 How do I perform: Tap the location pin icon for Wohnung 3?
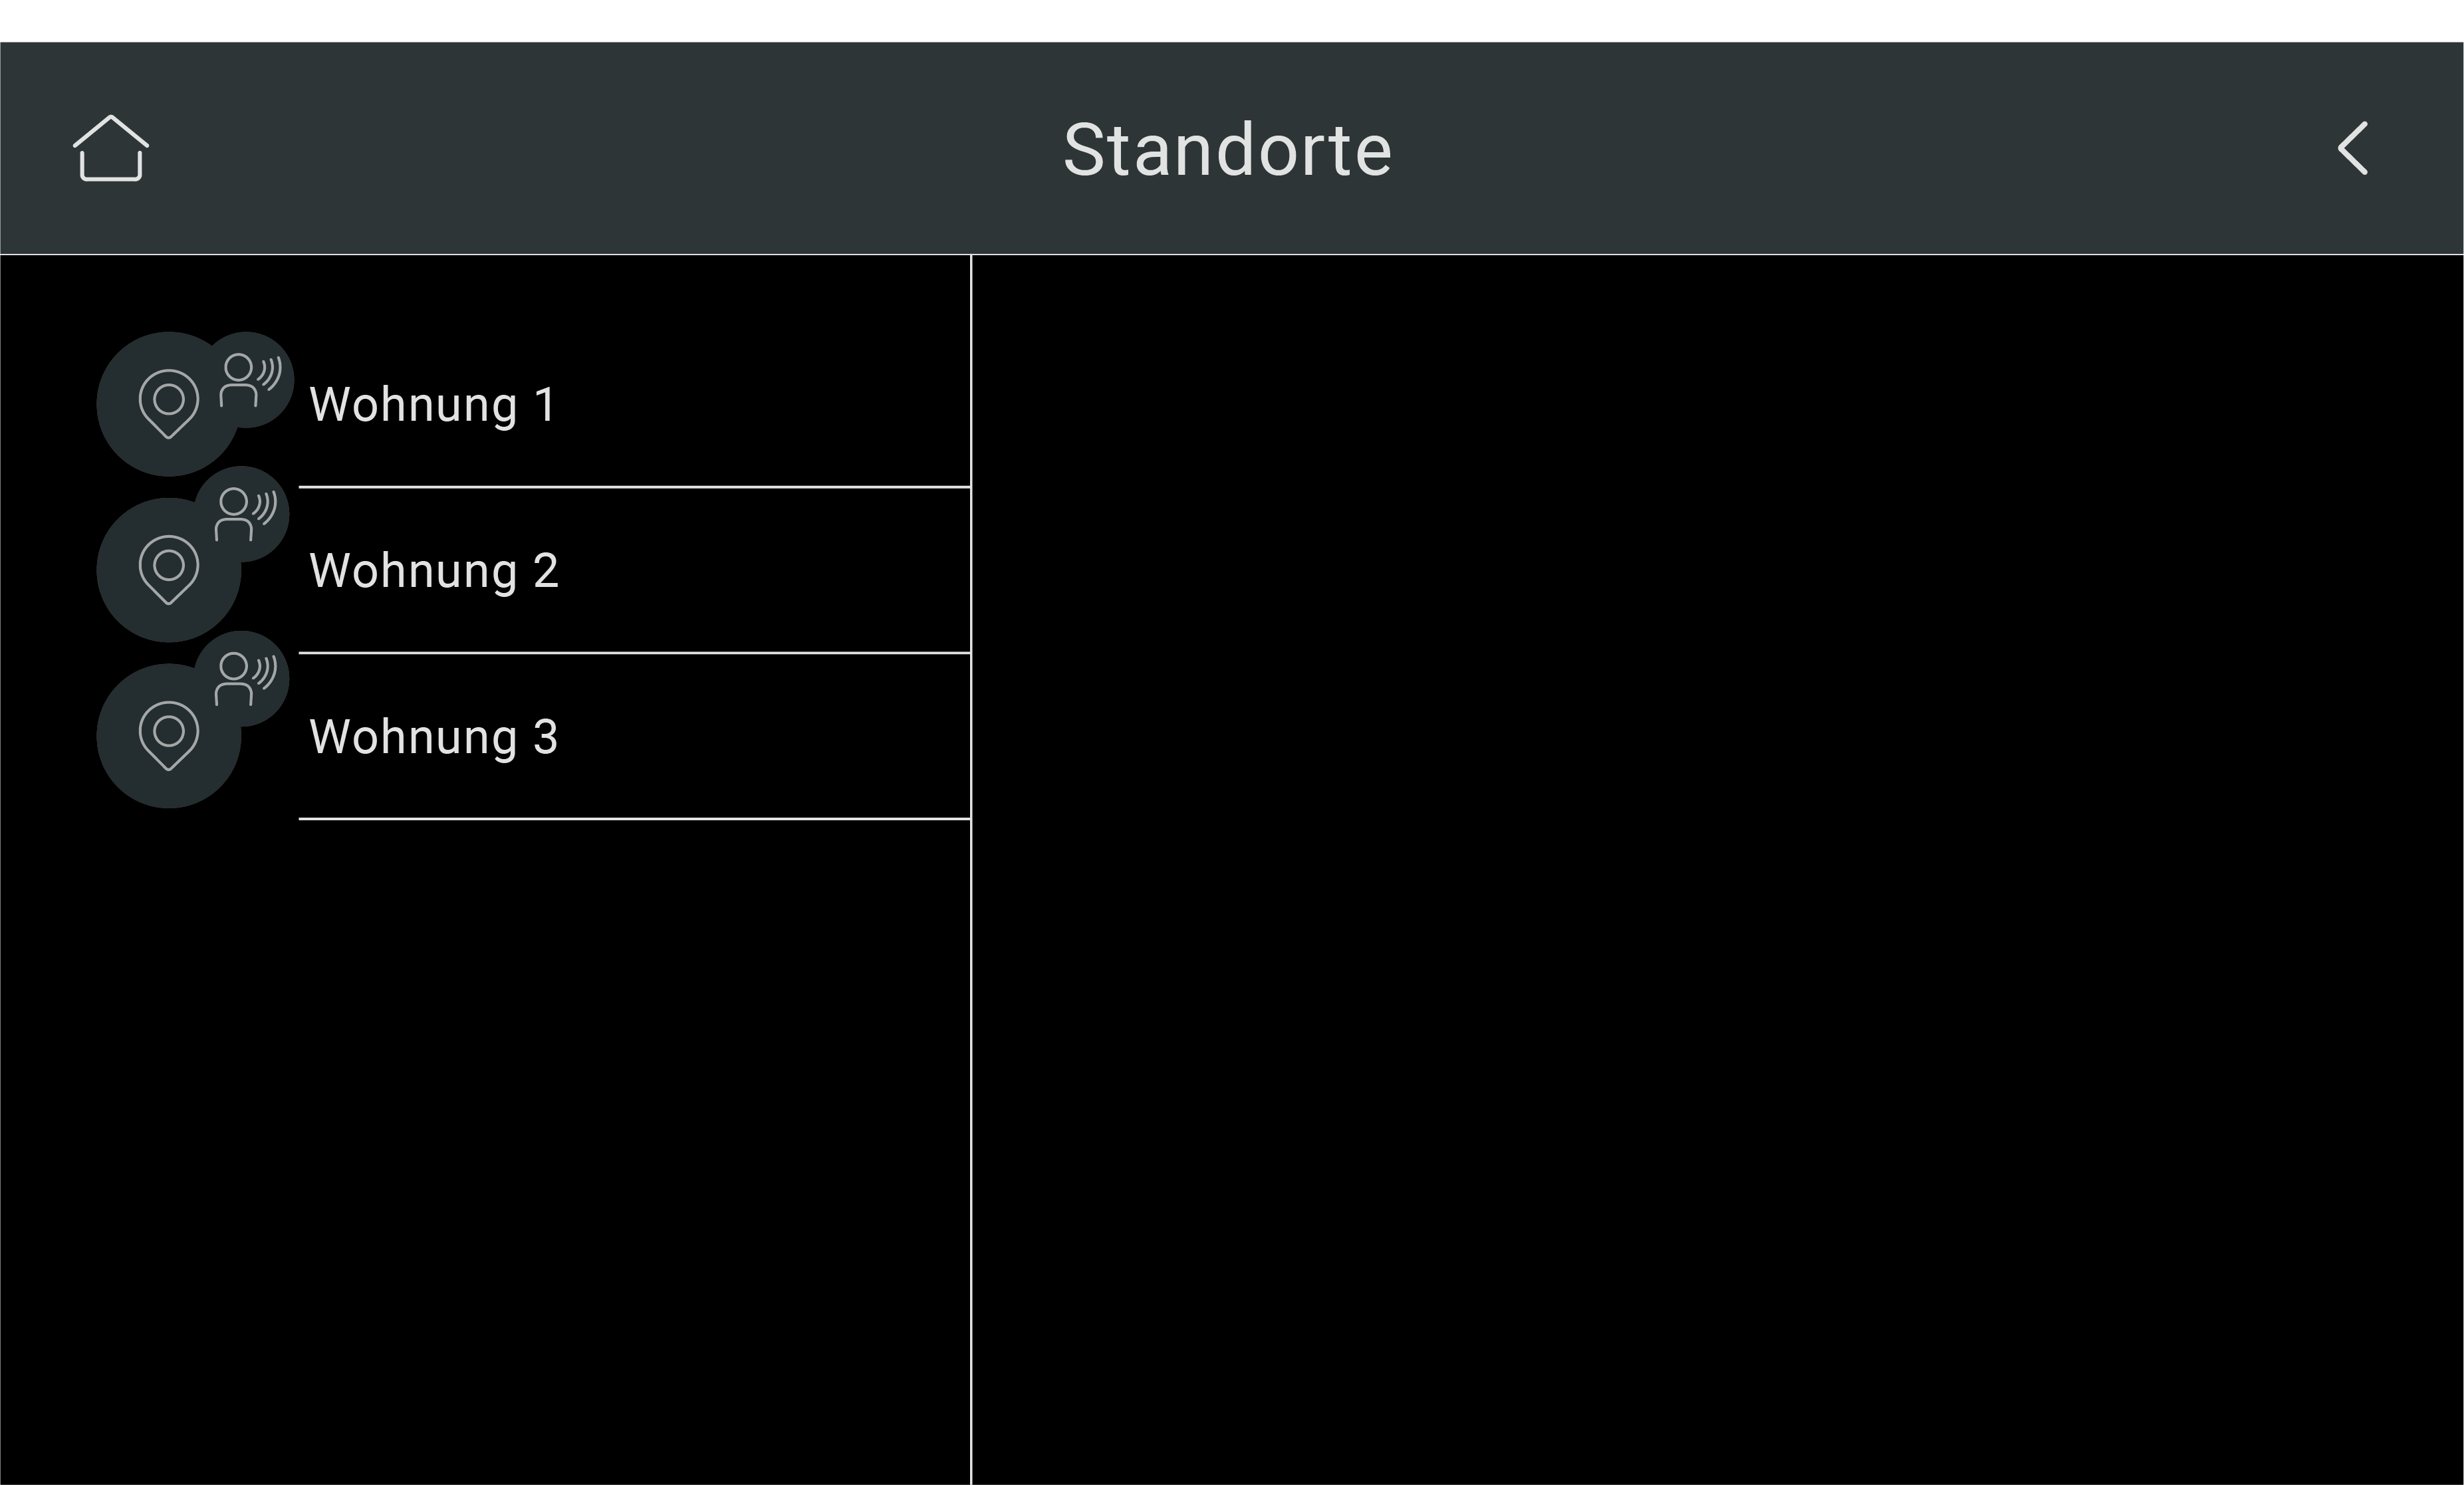[168, 736]
